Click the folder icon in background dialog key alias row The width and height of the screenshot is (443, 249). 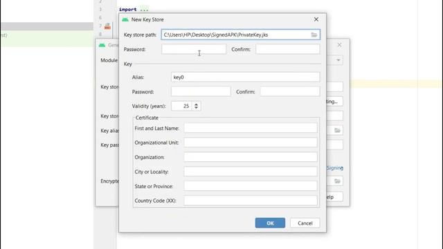[337, 131]
